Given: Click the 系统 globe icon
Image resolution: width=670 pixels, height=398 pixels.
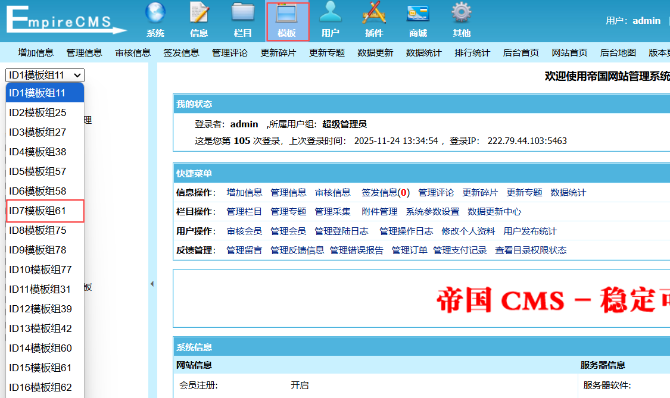Looking at the screenshot, I should pos(155,14).
